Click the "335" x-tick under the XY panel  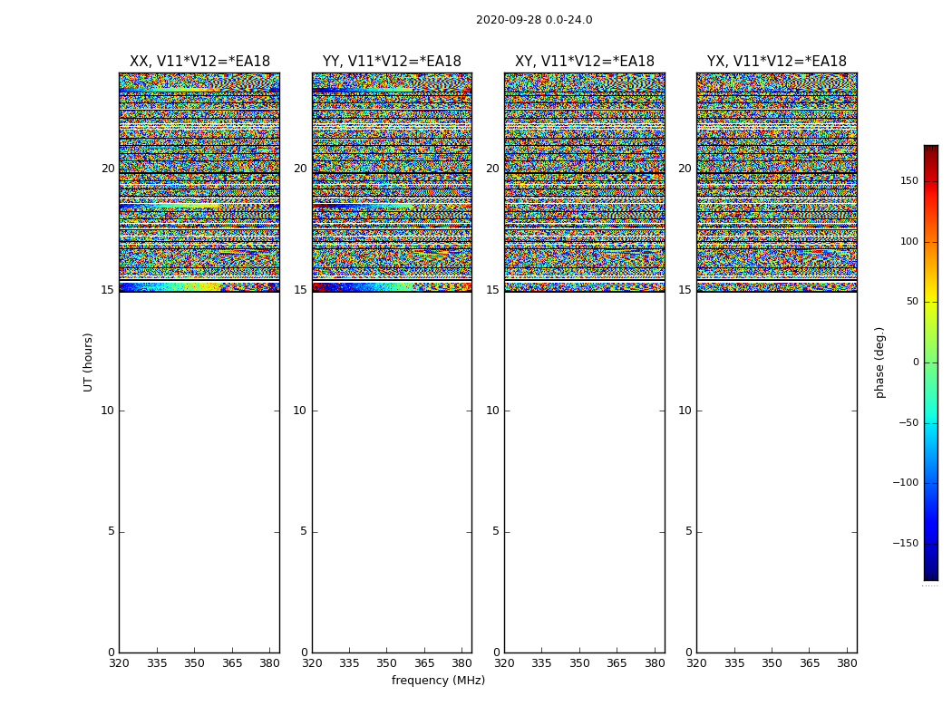pyautogui.click(x=541, y=663)
